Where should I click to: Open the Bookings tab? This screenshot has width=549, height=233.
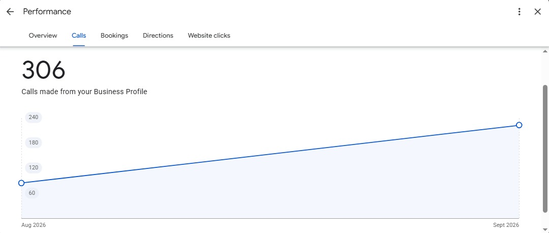point(114,35)
